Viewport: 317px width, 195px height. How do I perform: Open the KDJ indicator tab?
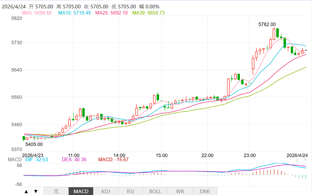[106, 191]
